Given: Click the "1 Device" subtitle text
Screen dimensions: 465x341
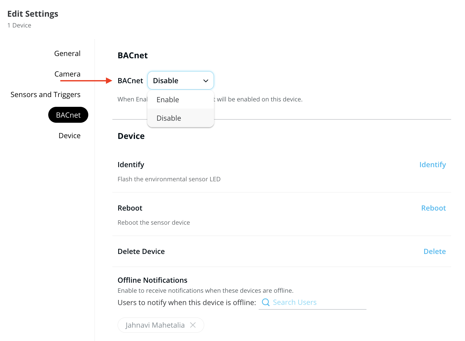Looking at the screenshot, I should [x=19, y=25].
